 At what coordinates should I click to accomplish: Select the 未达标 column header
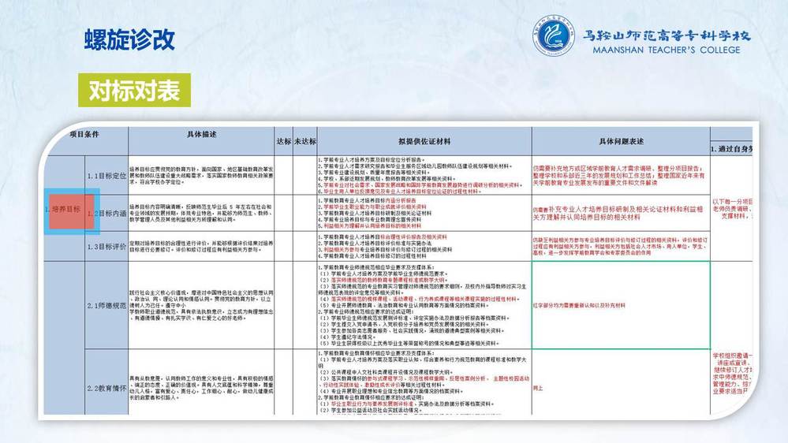[x=305, y=142]
